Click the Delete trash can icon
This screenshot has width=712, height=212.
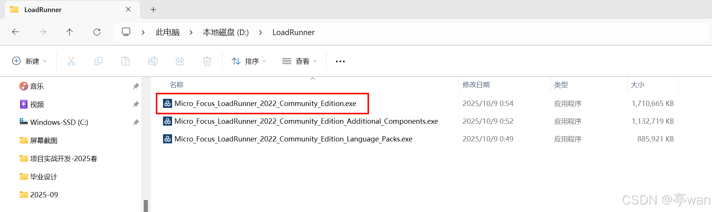pos(207,61)
